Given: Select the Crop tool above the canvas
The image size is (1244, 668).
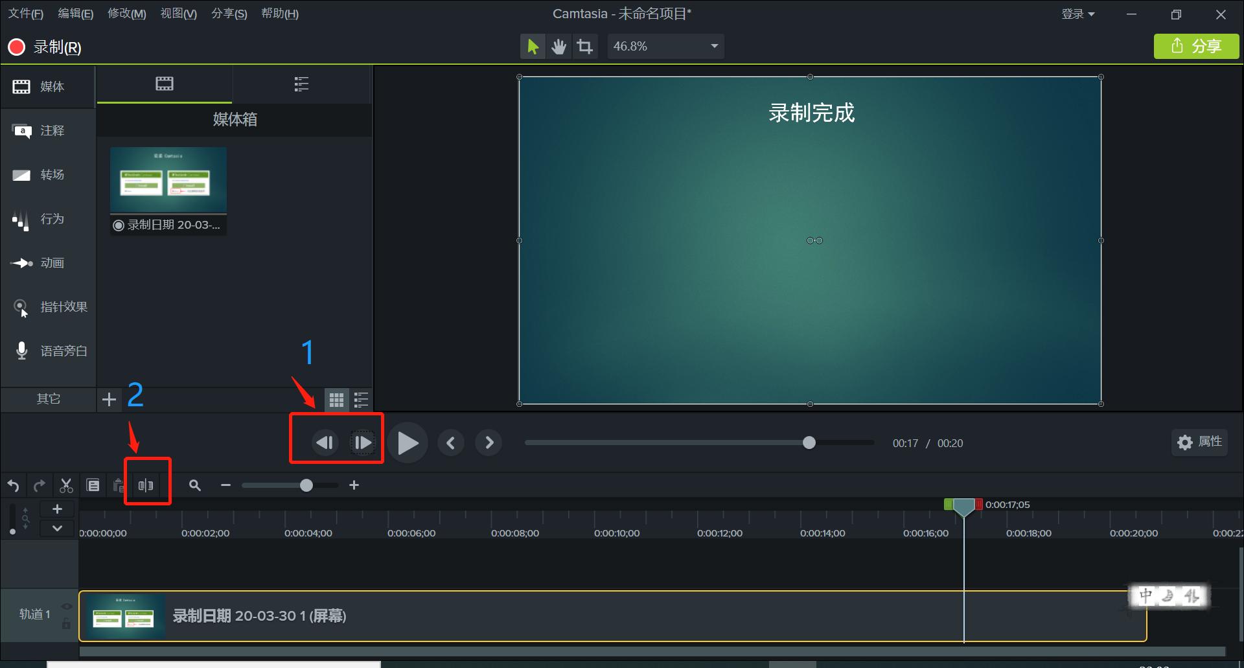Looking at the screenshot, I should (584, 46).
